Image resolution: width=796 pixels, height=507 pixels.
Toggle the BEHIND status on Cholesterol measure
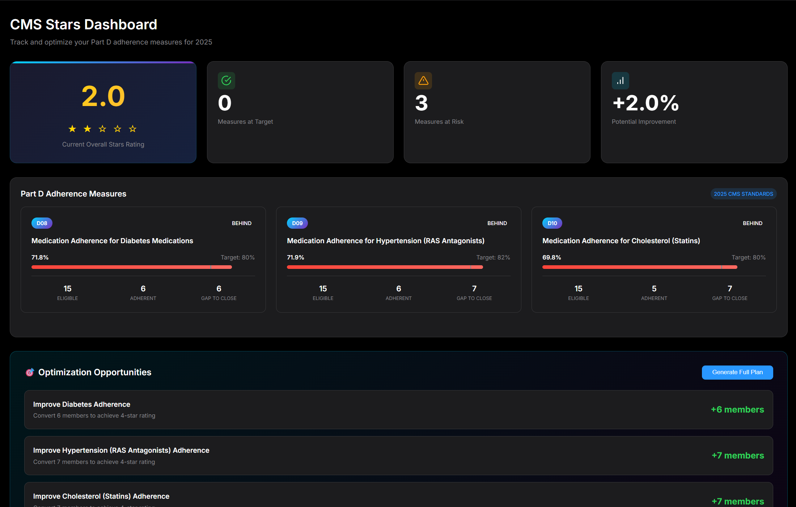[x=753, y=223]
